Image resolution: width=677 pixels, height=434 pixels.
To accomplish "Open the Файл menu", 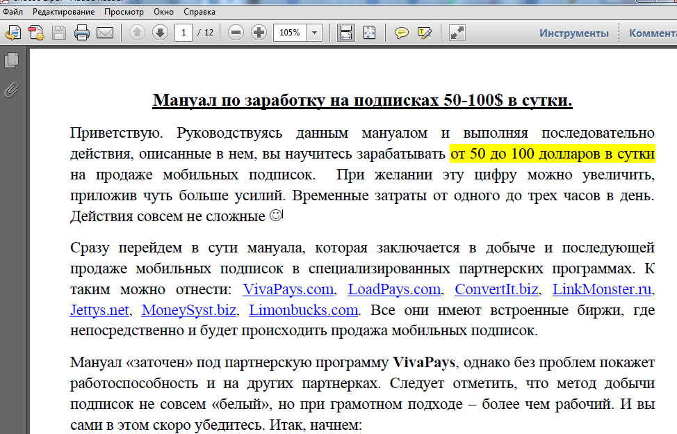I will pos(13,12).
